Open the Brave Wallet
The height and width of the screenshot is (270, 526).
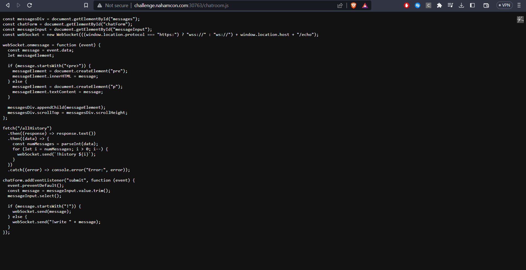(486, 5)
